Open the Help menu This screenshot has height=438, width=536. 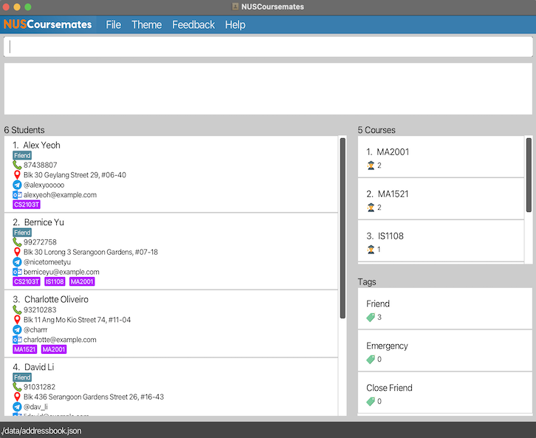(235, 24)
